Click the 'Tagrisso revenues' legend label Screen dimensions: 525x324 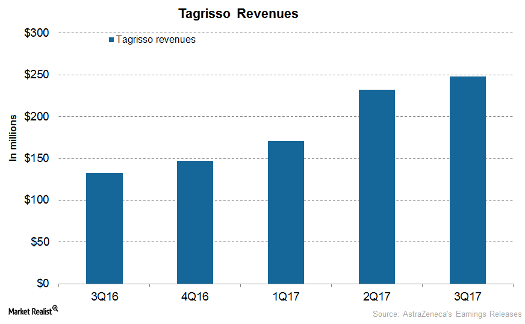[156, 40]
